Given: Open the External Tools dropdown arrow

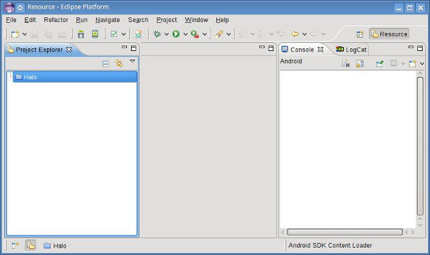Looking at the screenshot, I should 204,34.
